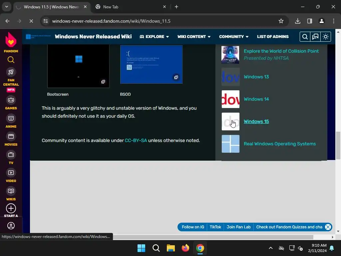Open Explore the World of Collision Point
Screen dimensions: 341x256
[x=281, y=51]
